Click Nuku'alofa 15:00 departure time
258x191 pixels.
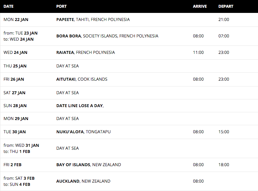point(224,132)
